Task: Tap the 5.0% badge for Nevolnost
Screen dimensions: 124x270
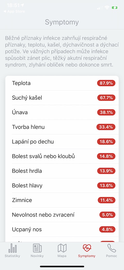Action: click(x=107, y=215)
